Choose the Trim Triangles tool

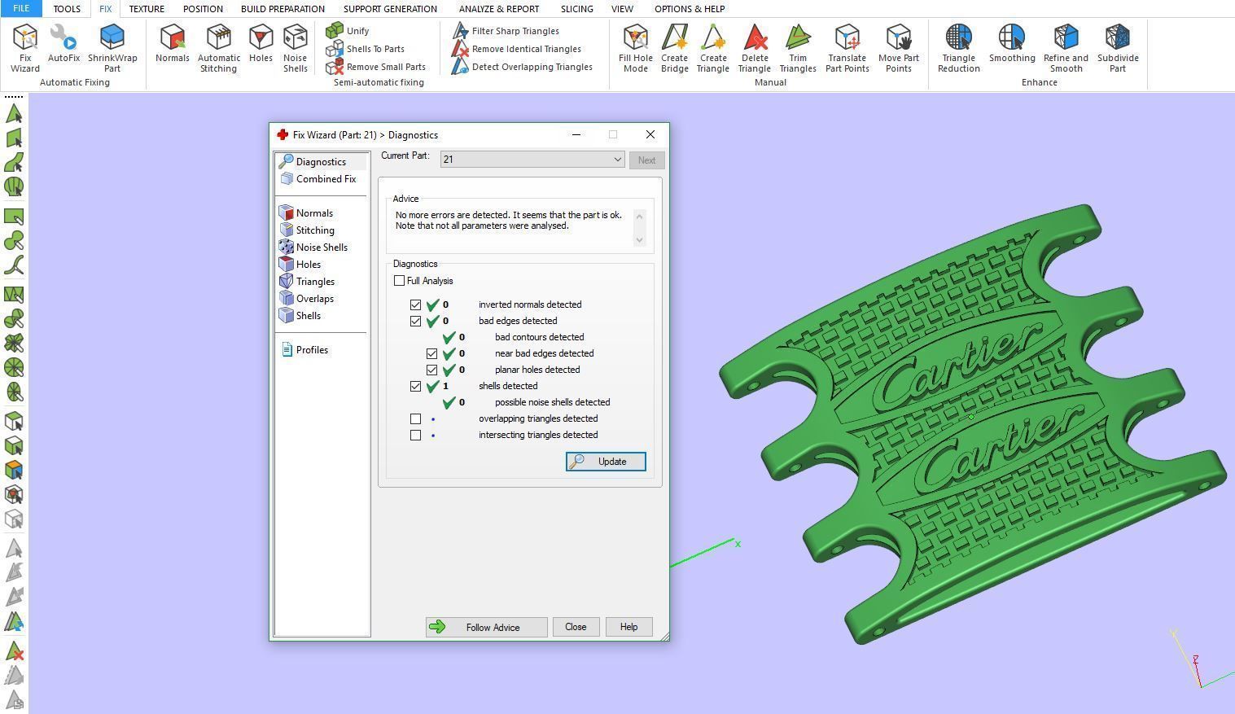pyautogui.click(x=798, y=48)
